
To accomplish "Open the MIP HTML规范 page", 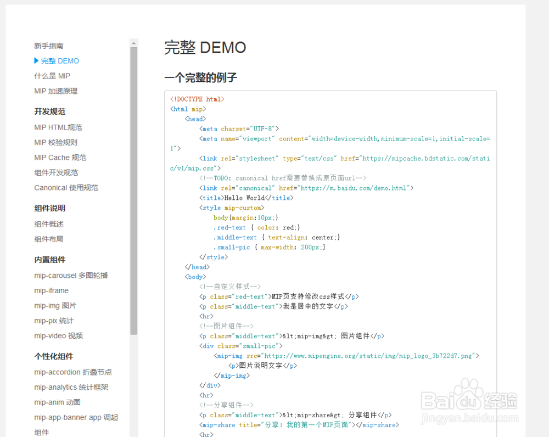I will [57, 127].
